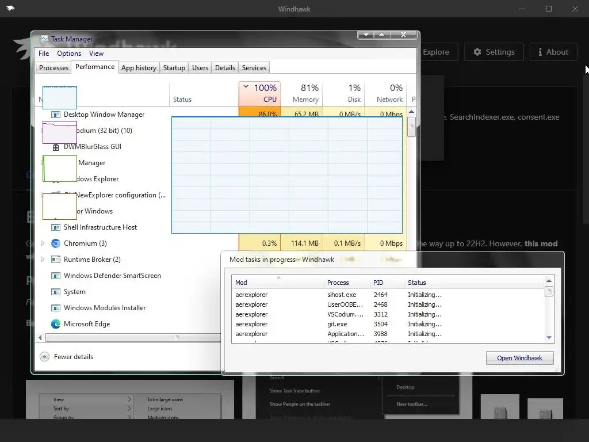
Task: Switch to the Services tab
Action: click(x=254, y=68)
